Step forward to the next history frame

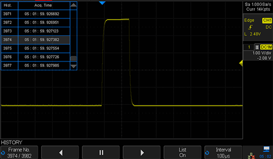(142, 152)
